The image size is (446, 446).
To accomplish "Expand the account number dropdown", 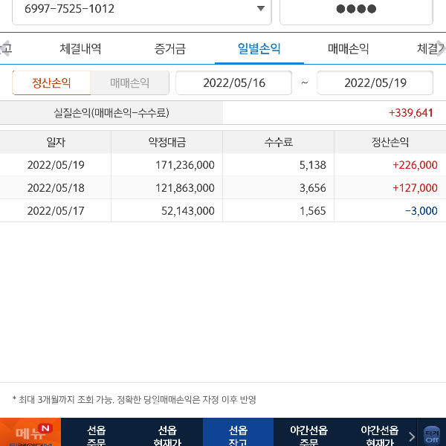I will click(260, 9).
